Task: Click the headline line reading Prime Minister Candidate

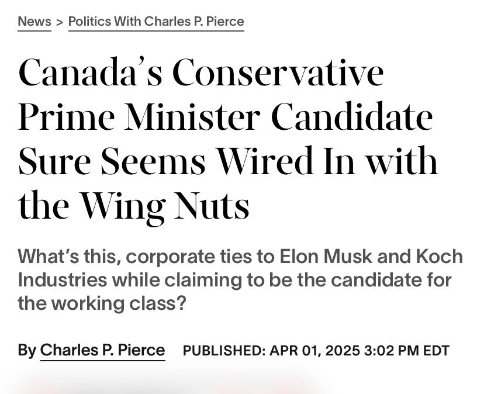Action: 225,117
